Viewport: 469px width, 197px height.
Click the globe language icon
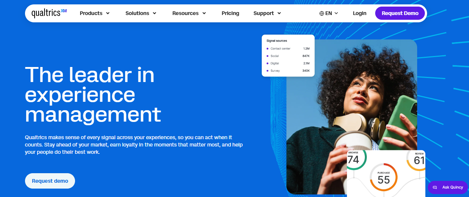(x=322, y=13)
